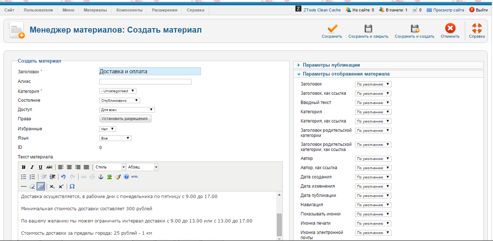493x241 pixels.
Task: Toggle underline formatting
Action: pyautogui.click(x=41, y=167)
